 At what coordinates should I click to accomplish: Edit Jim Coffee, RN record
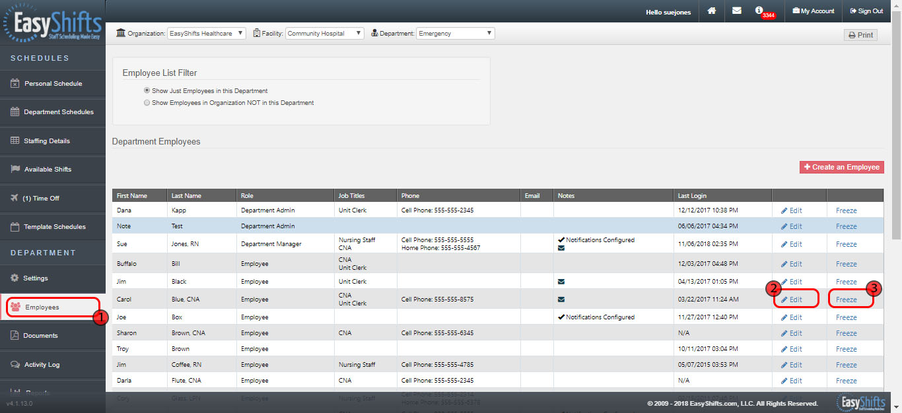pos(792,365)
